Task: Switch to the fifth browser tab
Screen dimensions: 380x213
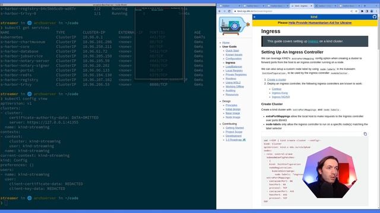Action: 326,6
